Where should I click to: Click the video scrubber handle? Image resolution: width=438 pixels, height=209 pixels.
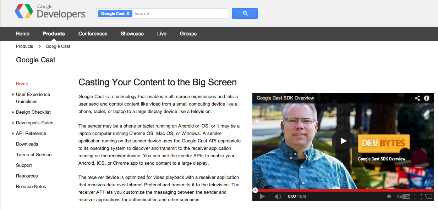tap(255, 190)
